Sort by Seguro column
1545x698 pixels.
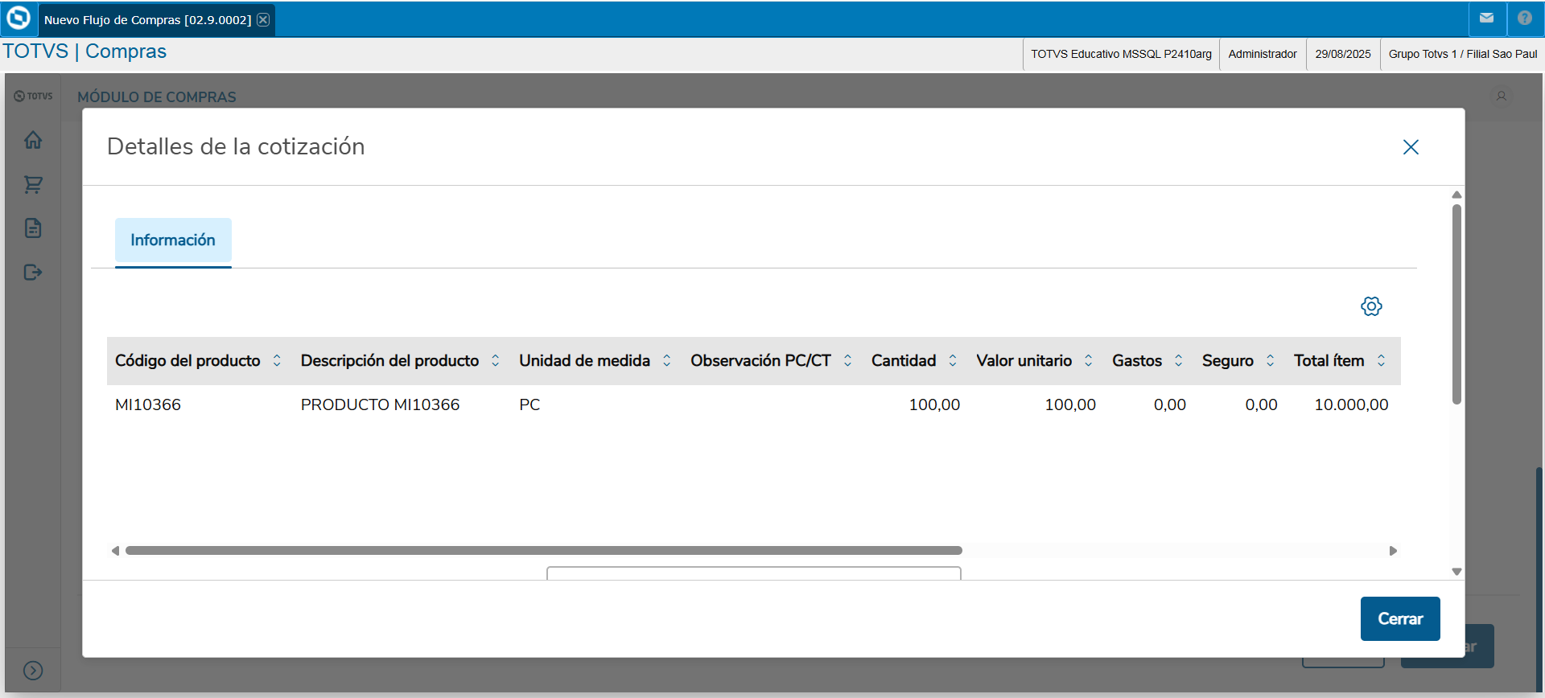tap(1271, 361)
